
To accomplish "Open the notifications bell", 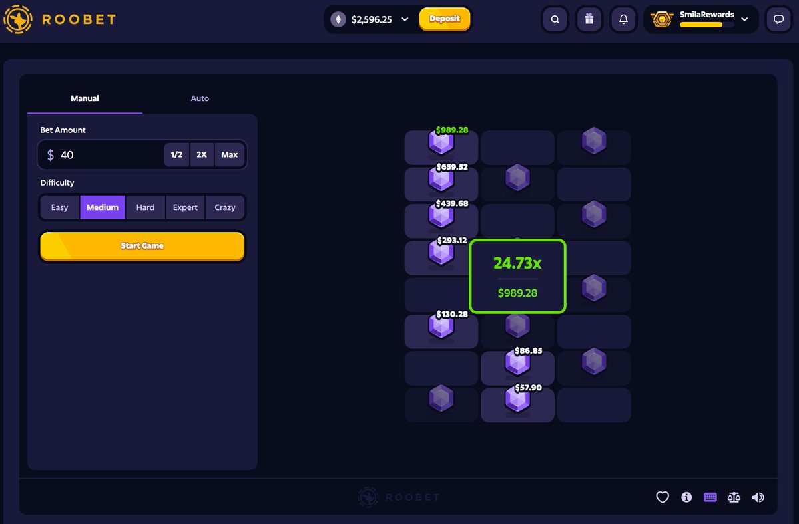I will point(623,19).
